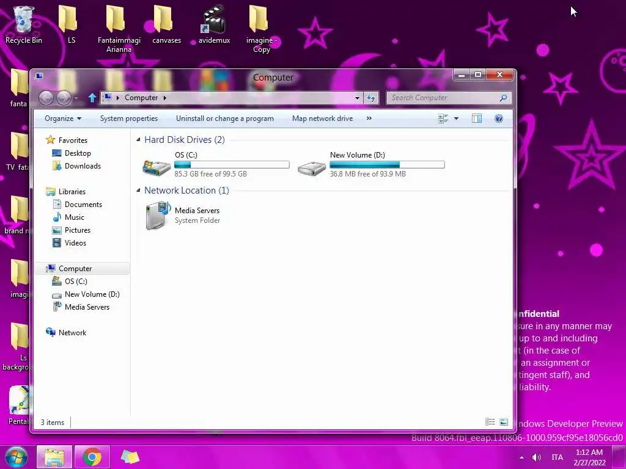626x469 pixels.
Task: Open the imagine - Copy folder
Action: [x=262, y=29]
